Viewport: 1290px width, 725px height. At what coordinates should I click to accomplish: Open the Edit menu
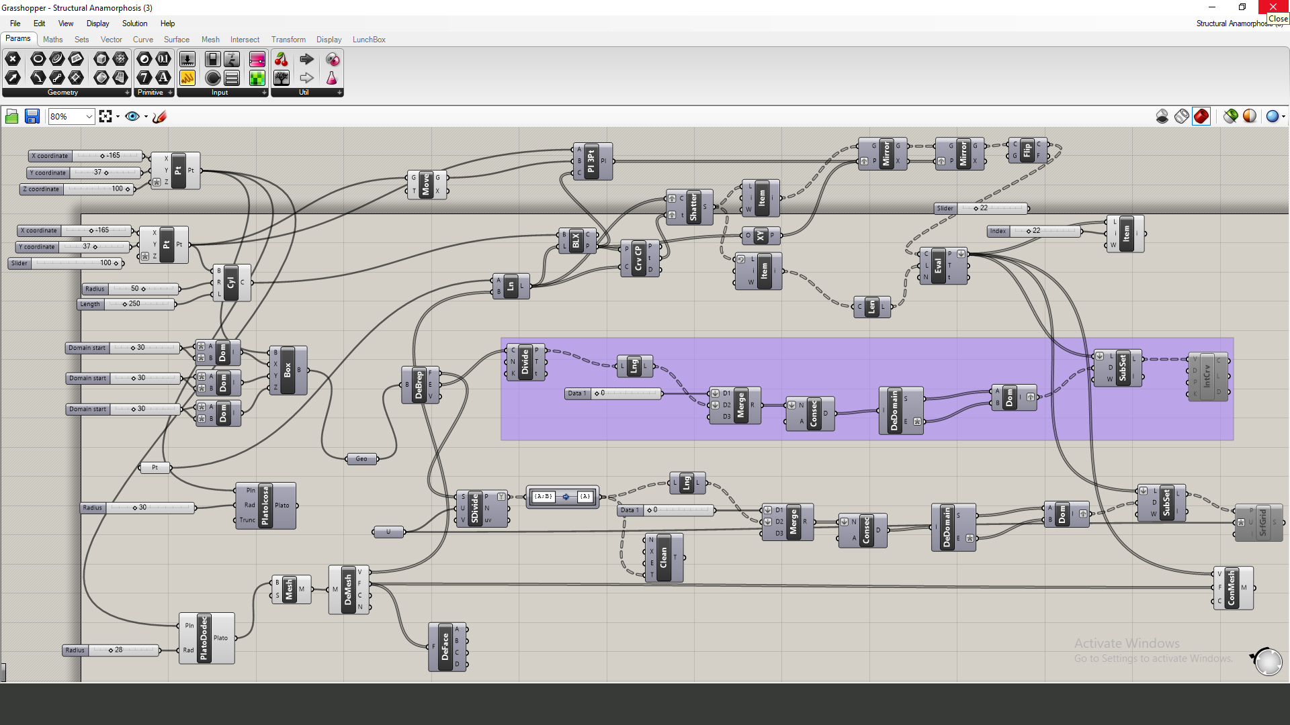click(40, 23)
